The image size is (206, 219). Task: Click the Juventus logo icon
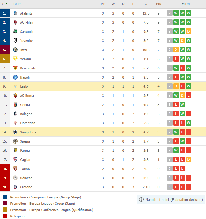coord(15,41)
